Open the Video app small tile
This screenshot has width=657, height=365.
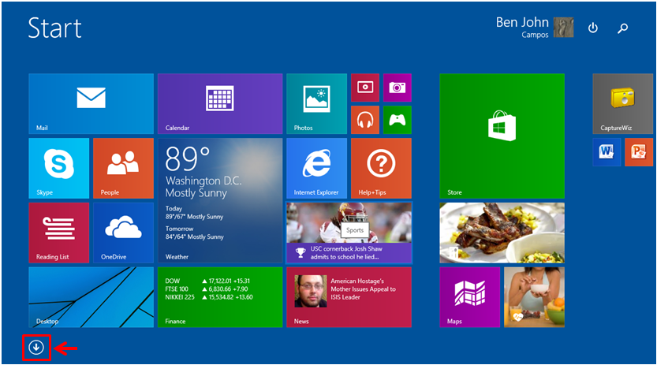(x=365, y=88)
